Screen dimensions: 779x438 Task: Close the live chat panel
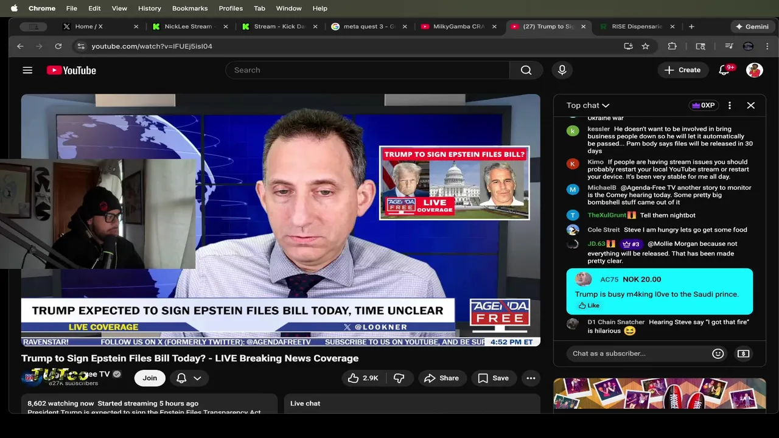pyautogui.click(x=751, y=105)
